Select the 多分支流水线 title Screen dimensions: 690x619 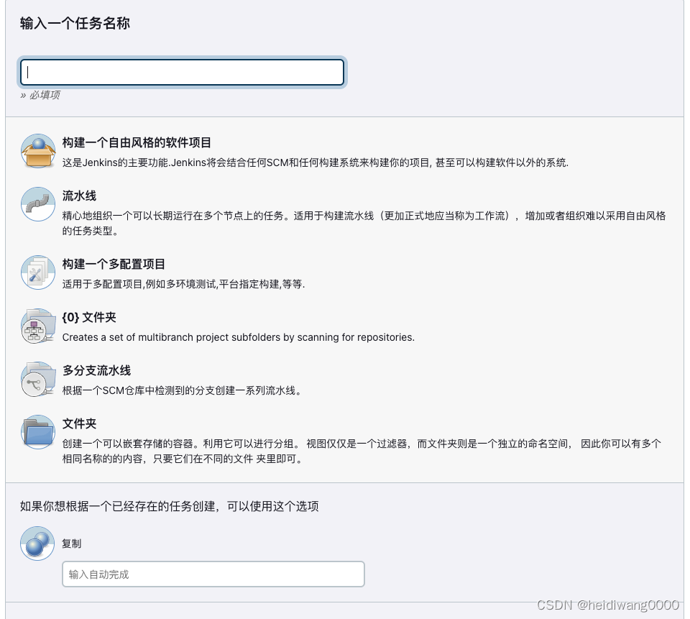(96, 371)
